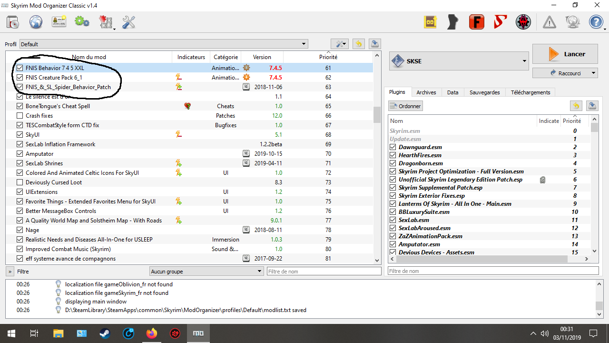609x343 pixels.
Task: Switch to the Archives tab
Action: [x=426, y=92]
